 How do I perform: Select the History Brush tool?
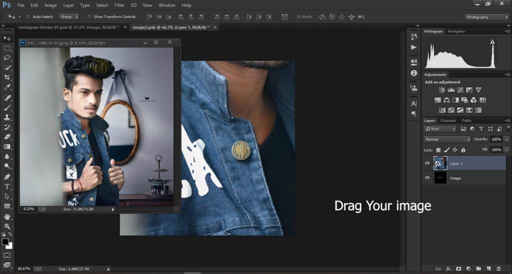point(7,127)
